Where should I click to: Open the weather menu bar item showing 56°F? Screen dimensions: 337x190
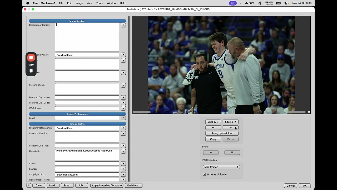click(x=250, y=3)
